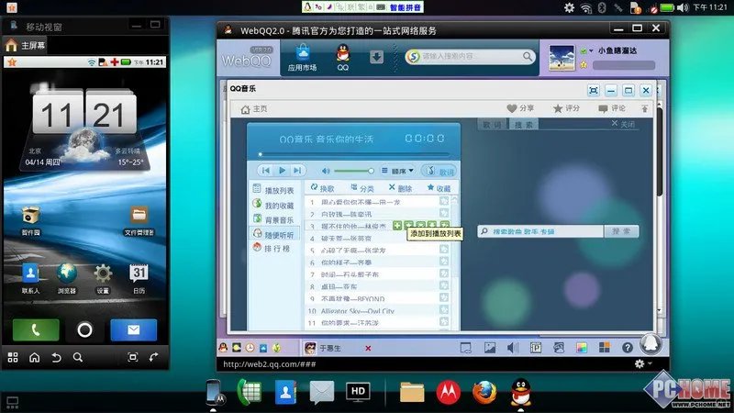Tap the blue mail button on the phone screen
The image size is (734, 413).
[x=133, y=329]
